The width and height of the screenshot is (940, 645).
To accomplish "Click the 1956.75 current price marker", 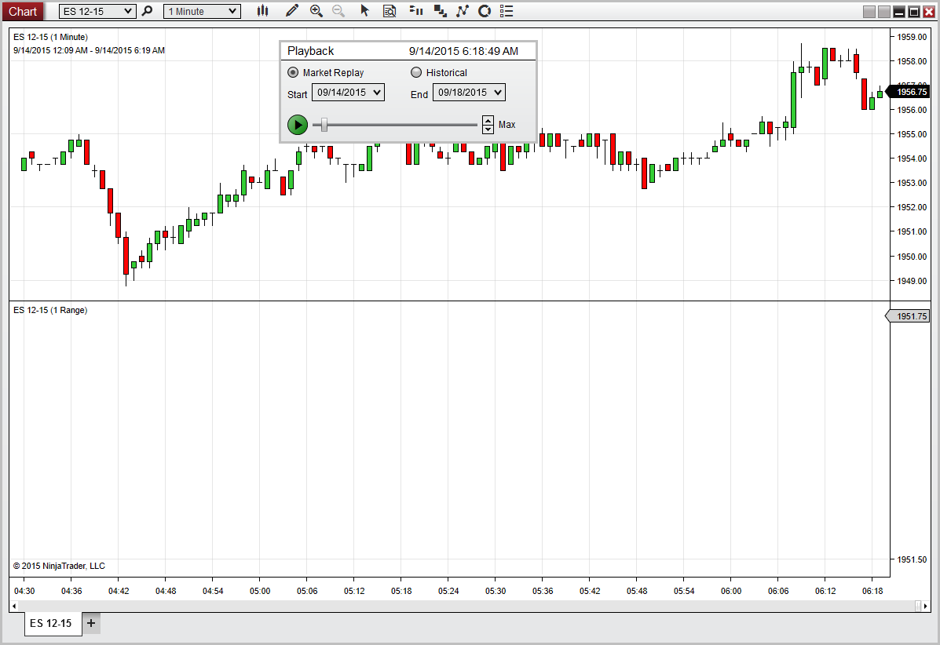I will pos(908,92).
